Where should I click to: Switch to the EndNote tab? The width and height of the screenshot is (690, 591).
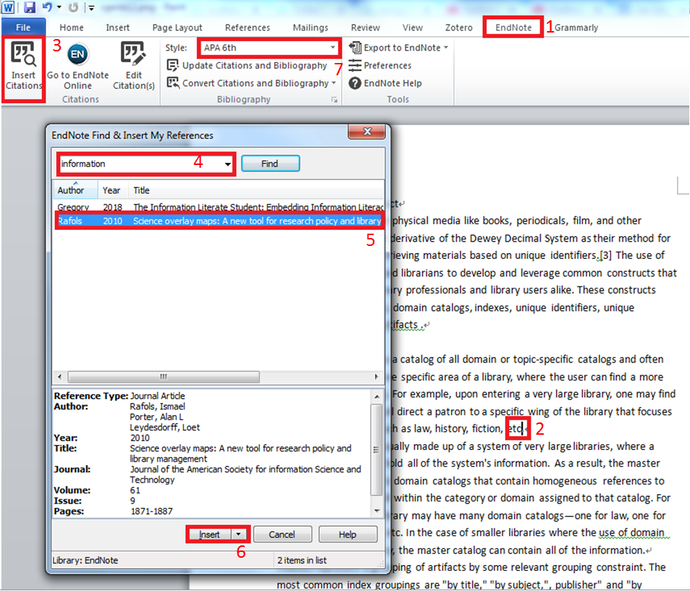[513, 27]
